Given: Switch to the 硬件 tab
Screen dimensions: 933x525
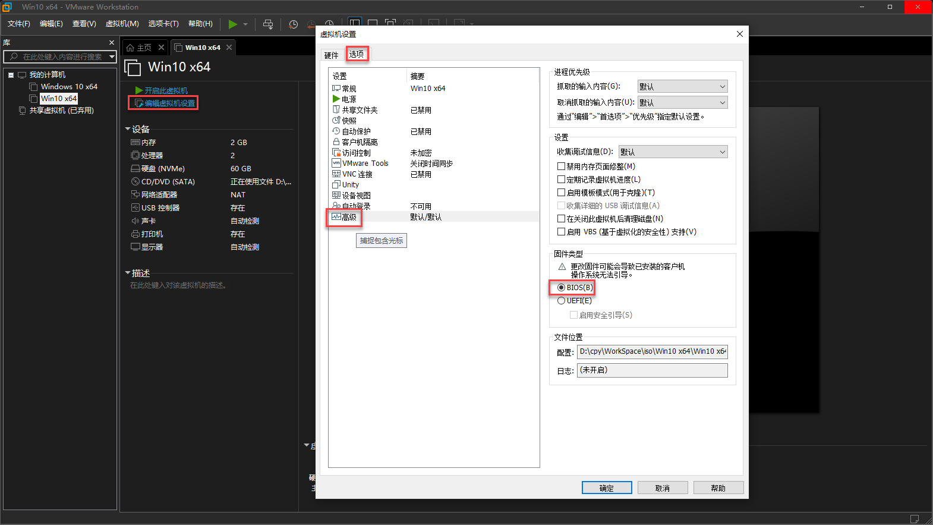Looking at the screenshot, I should (332, 55).
